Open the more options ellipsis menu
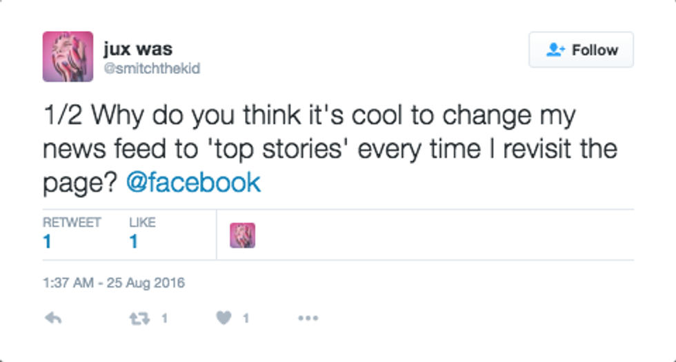The width and height of the screenshot is (676, 362). [308, 318]
